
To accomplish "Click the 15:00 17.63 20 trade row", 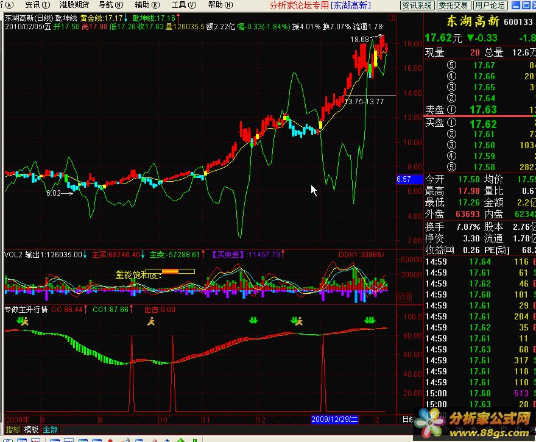I will coord(480,404).
